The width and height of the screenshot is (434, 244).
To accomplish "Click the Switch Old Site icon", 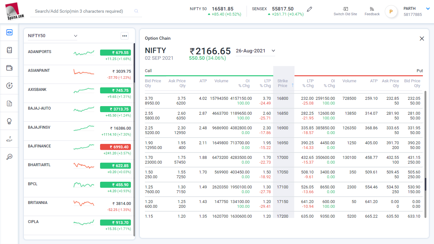I will (x=345, y=9).
